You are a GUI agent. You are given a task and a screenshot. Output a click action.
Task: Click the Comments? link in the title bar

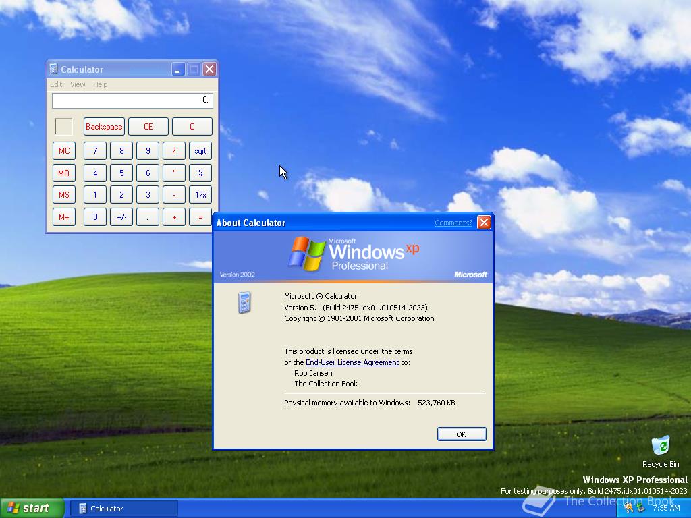453,223
